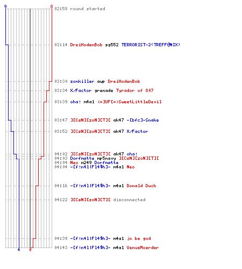
Task: Click the 04:02 ak47 kill timestamp
Action: [x=61, y=154]
